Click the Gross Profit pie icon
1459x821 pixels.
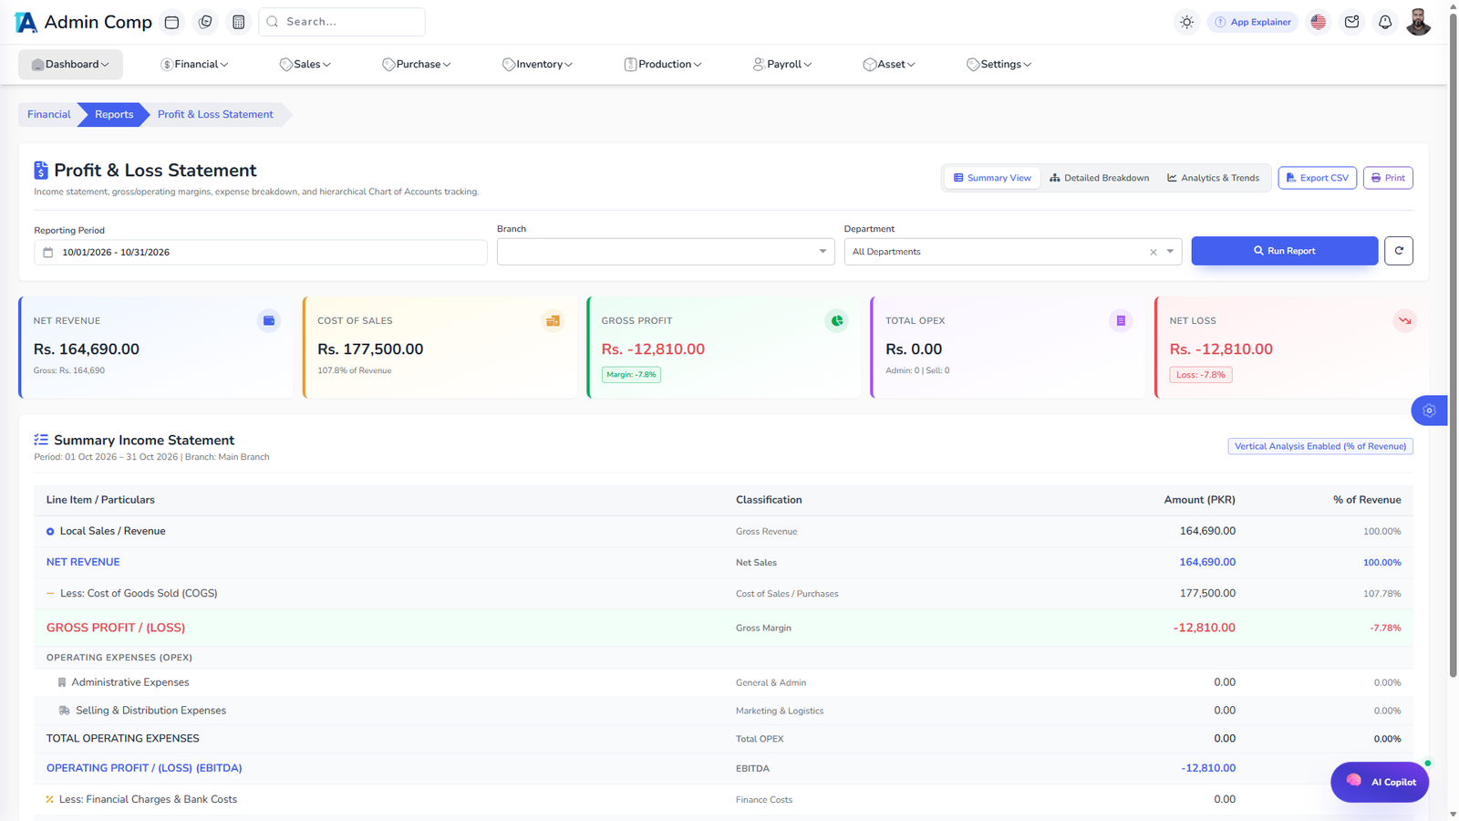[x=836, y=321]
